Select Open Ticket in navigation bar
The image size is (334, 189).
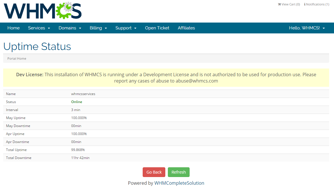(x=157, y=28)
